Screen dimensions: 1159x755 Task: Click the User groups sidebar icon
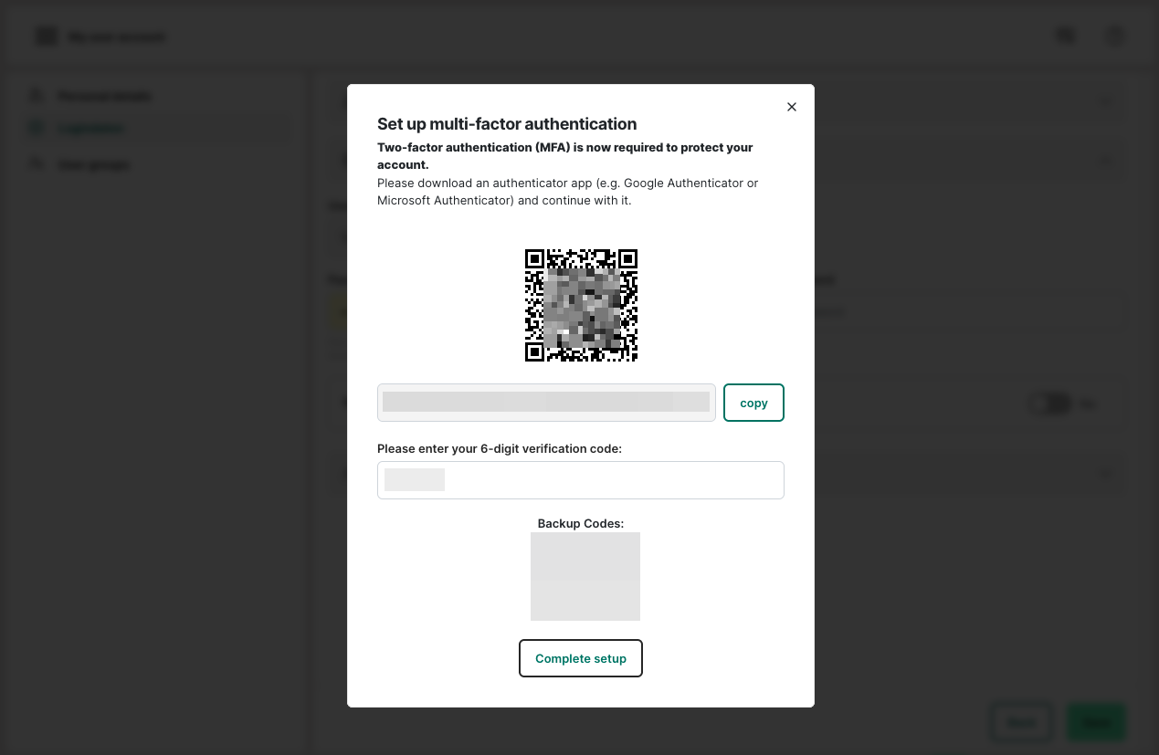pos(37,164)
